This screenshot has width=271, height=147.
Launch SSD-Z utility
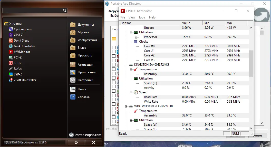15,74
